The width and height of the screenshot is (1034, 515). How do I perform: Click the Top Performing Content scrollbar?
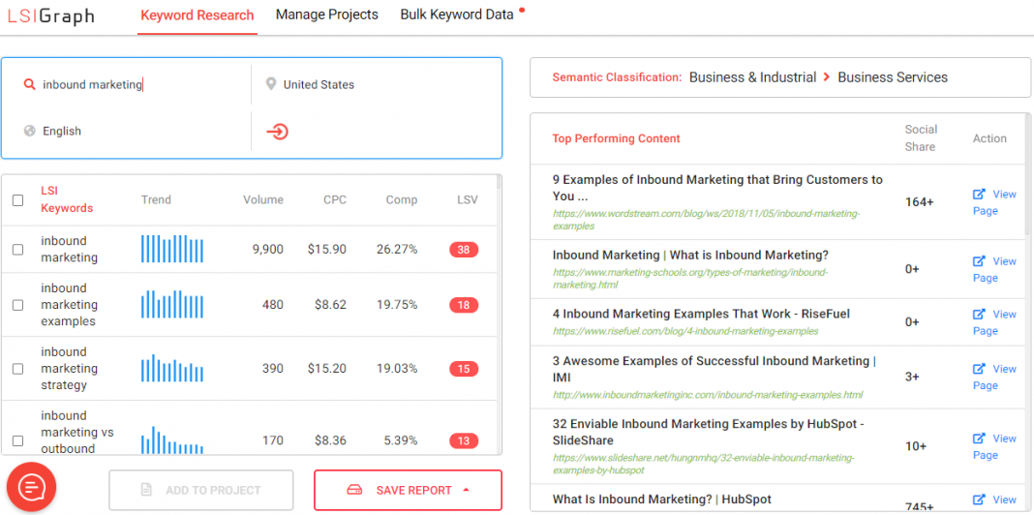1029,175
